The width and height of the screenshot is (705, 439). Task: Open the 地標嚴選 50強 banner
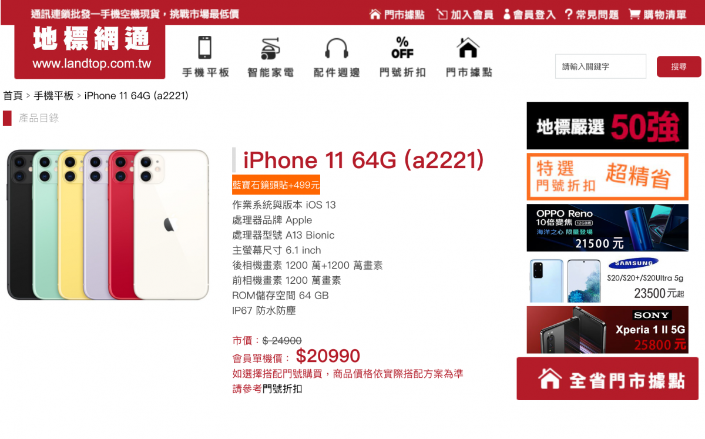point(607,126)
